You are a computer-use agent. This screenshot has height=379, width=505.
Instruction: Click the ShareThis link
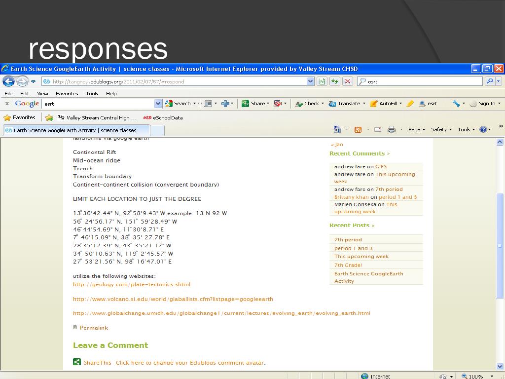97,363
